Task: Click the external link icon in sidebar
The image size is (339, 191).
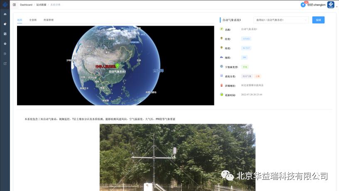Action: click(5, 64)
